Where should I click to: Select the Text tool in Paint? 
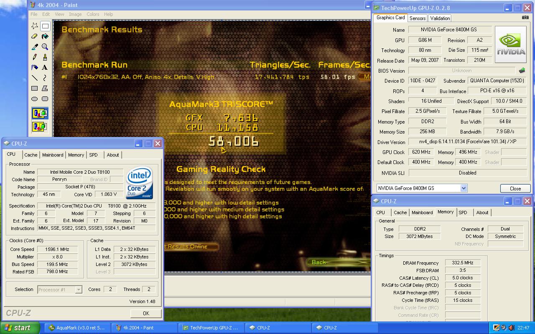tap(45, 68)
